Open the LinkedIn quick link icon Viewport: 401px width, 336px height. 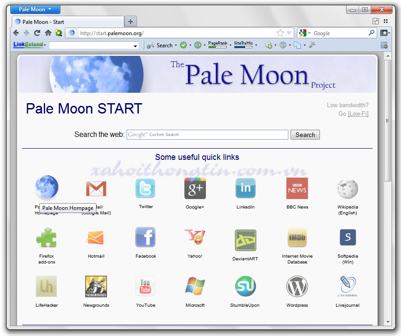pyautogui.click(x=245, y=188)
